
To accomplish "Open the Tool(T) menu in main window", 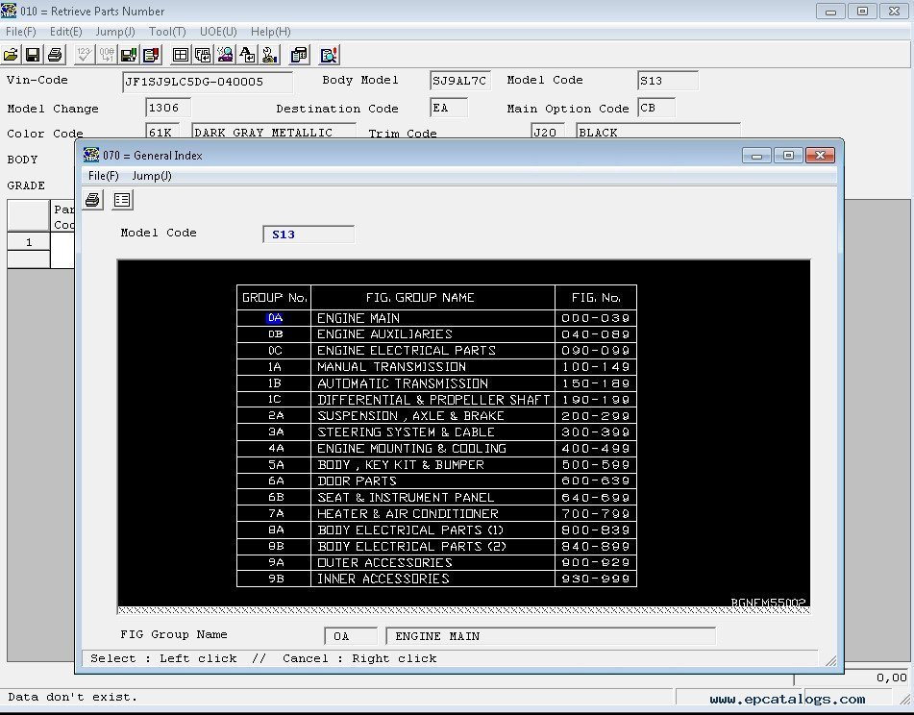I will click(x=167, y=32).
